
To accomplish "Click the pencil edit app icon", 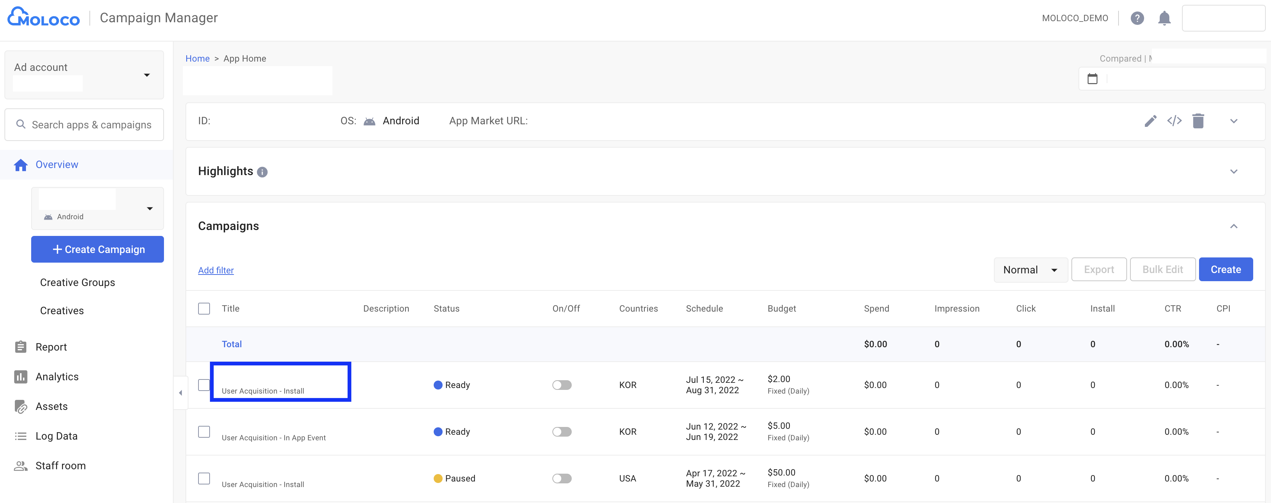I will [x=1150, y=121].
